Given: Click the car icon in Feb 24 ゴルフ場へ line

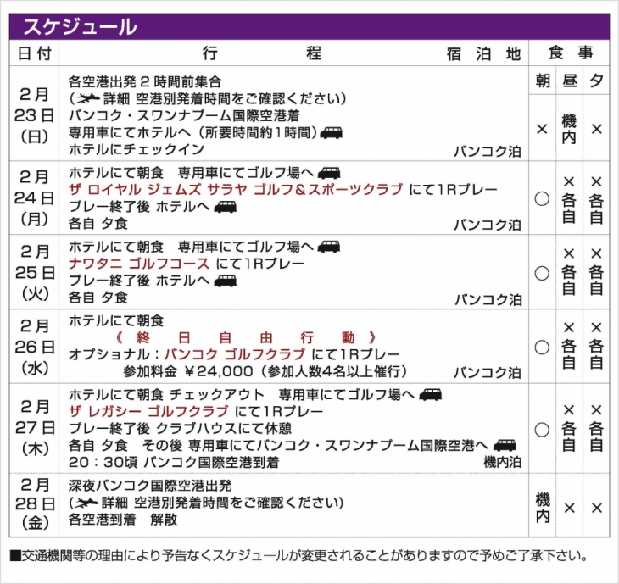Looking at the screenshot, I should point(329,173).
